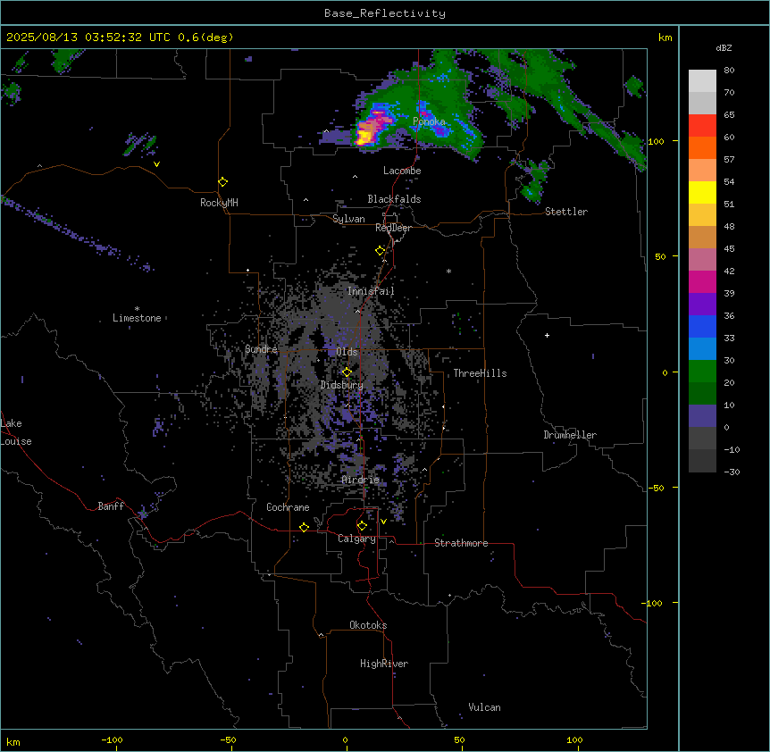The height and width of the screenshot is (752, 770).
Task: Click the dBZ legend heading
Action: click(x=724, y=48)
